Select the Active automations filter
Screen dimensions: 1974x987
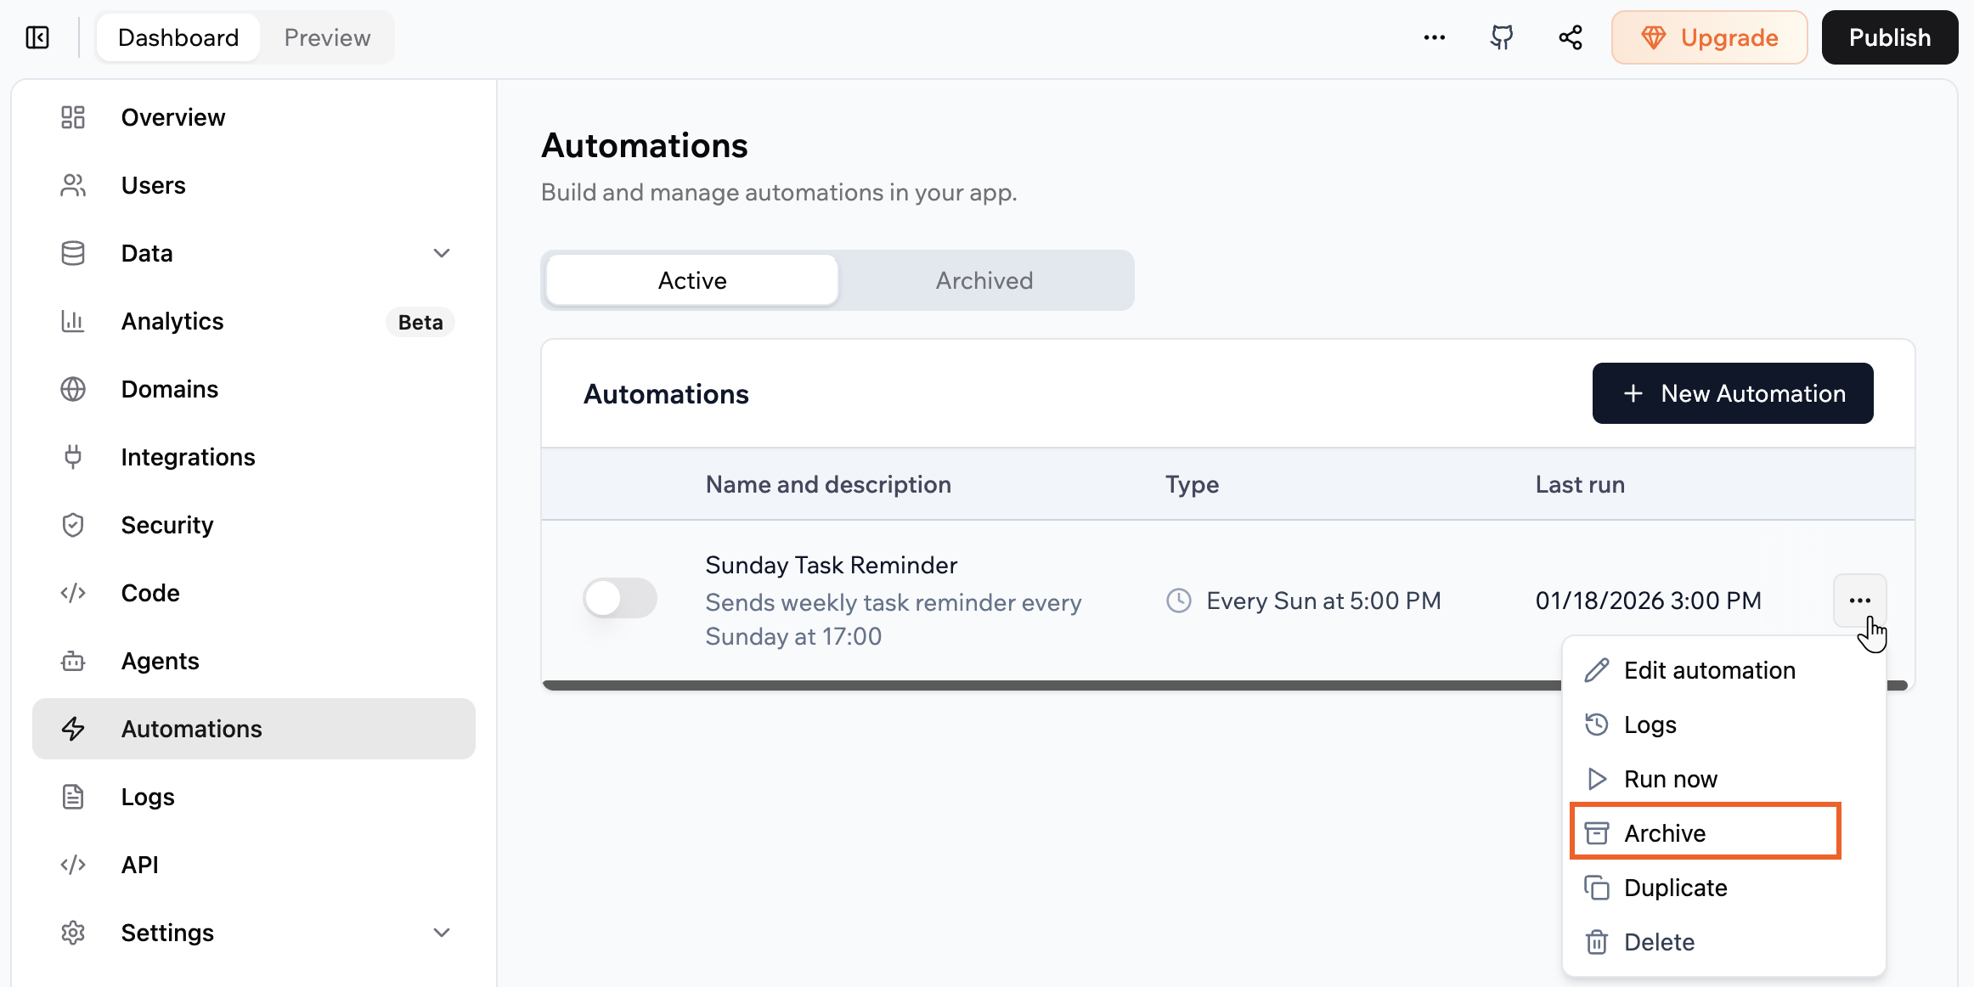691,279
